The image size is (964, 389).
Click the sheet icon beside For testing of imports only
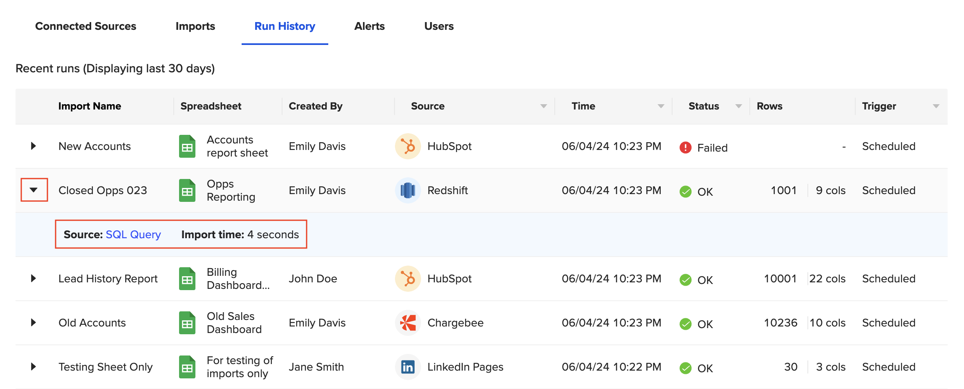click(x=187, y=367)
